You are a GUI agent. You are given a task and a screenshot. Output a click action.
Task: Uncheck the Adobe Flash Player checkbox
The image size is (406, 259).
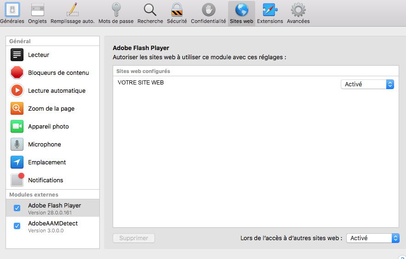[17, 208]
